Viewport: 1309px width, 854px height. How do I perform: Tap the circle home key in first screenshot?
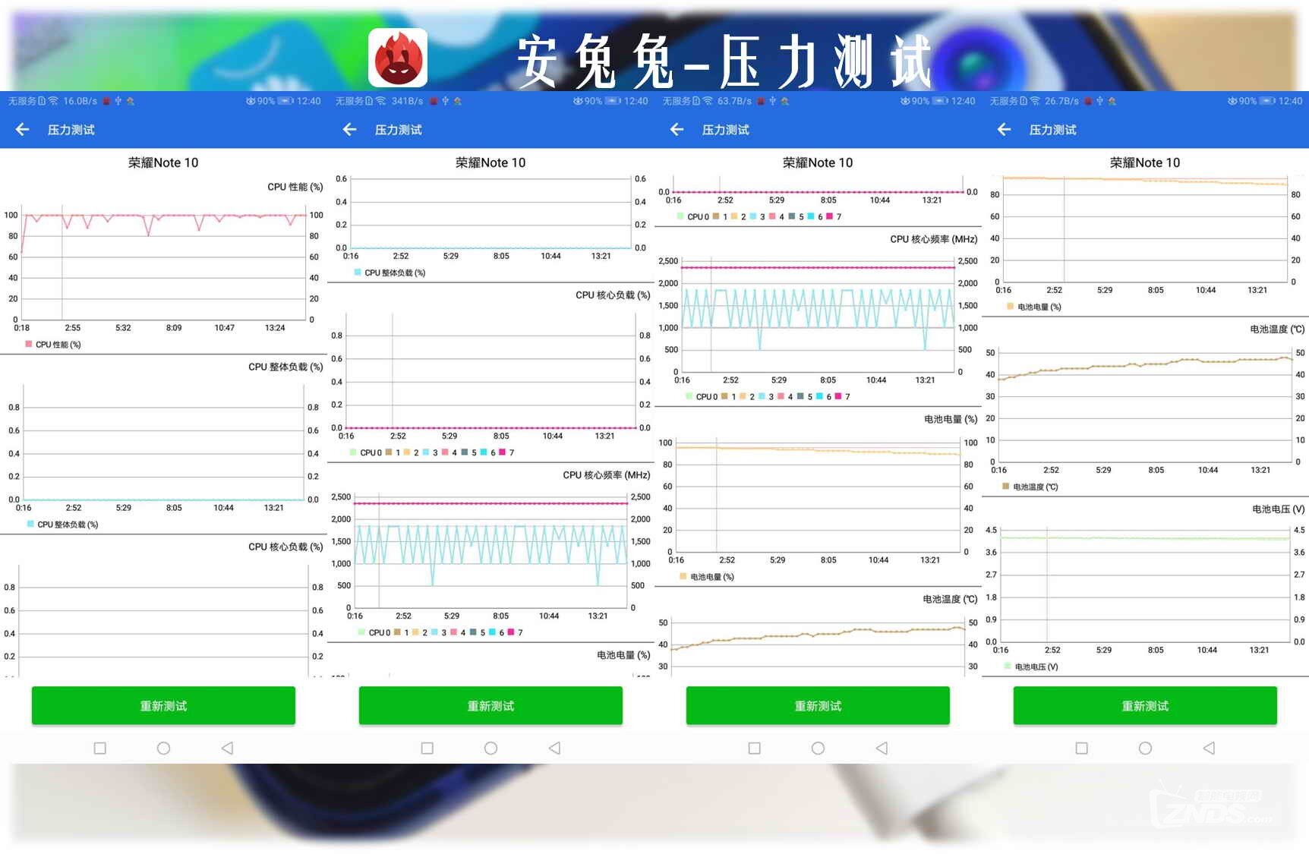click(x=163, y=748)
